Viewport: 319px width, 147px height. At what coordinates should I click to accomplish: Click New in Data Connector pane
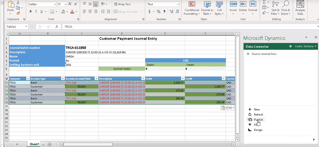tap(254, 110)
